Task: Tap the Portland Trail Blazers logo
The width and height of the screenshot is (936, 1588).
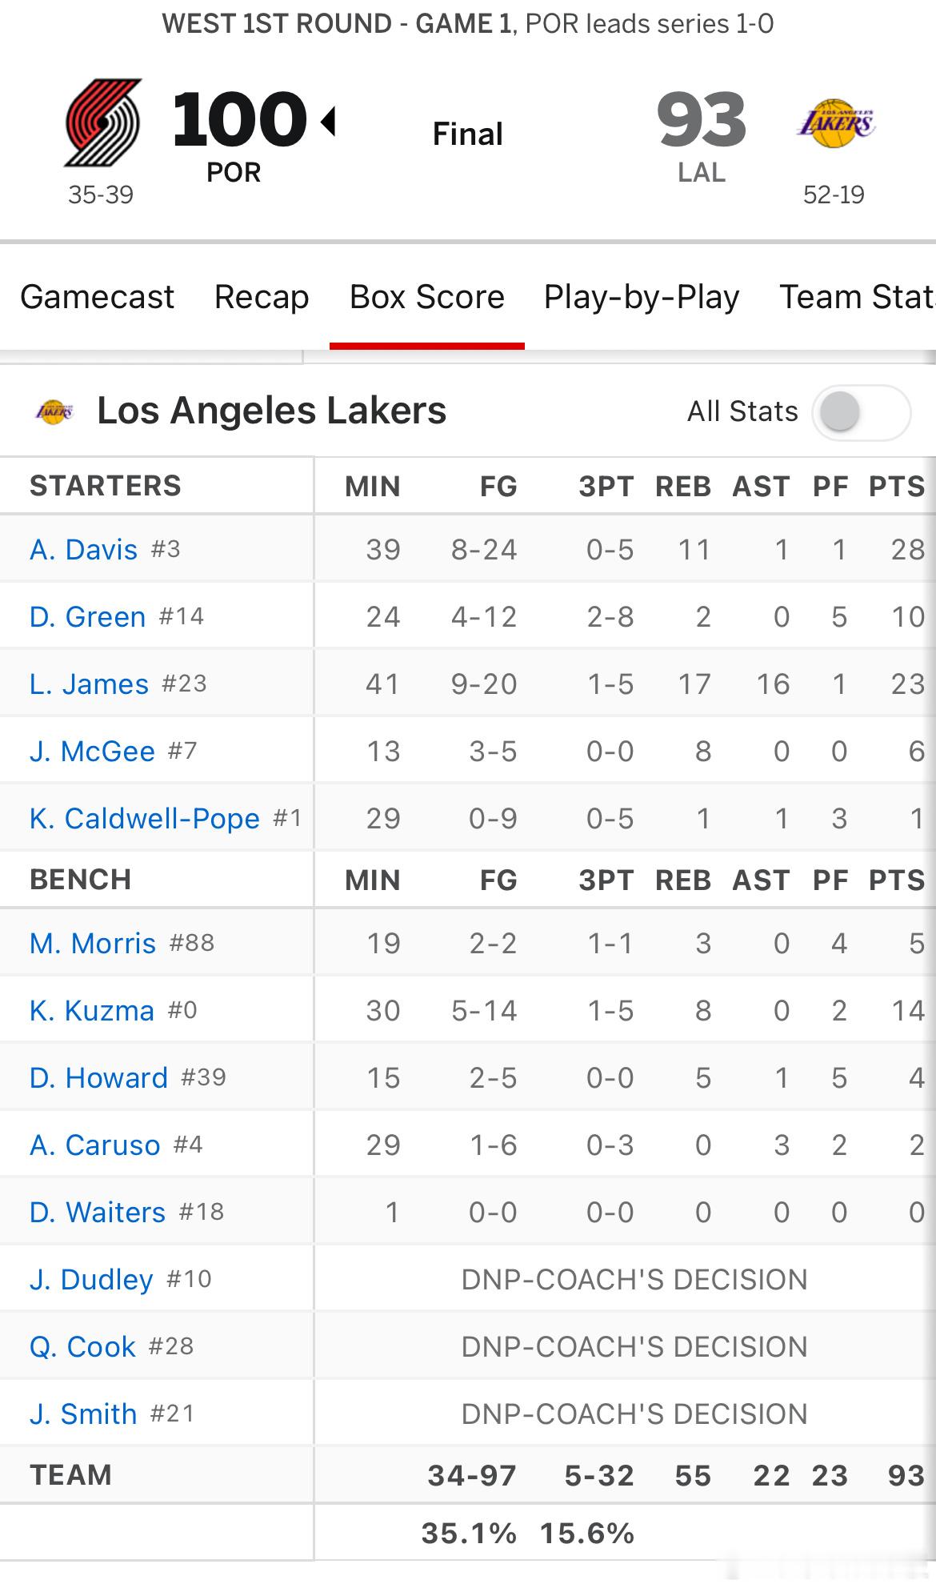Action: 102,122
